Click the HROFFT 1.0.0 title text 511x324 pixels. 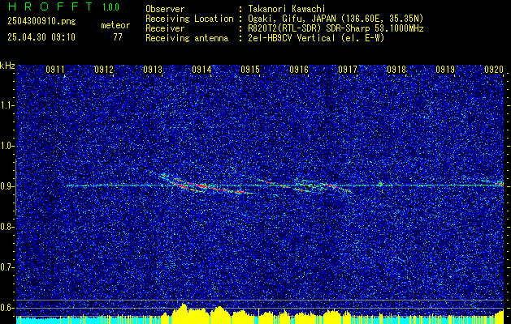64,6
